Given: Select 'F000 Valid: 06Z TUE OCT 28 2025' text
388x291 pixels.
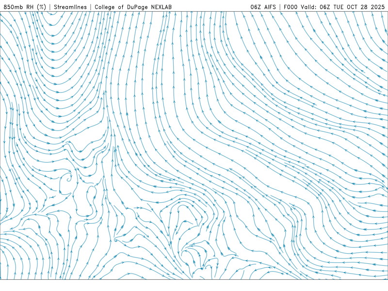Looking at the screenshot, I should point(334,7).
